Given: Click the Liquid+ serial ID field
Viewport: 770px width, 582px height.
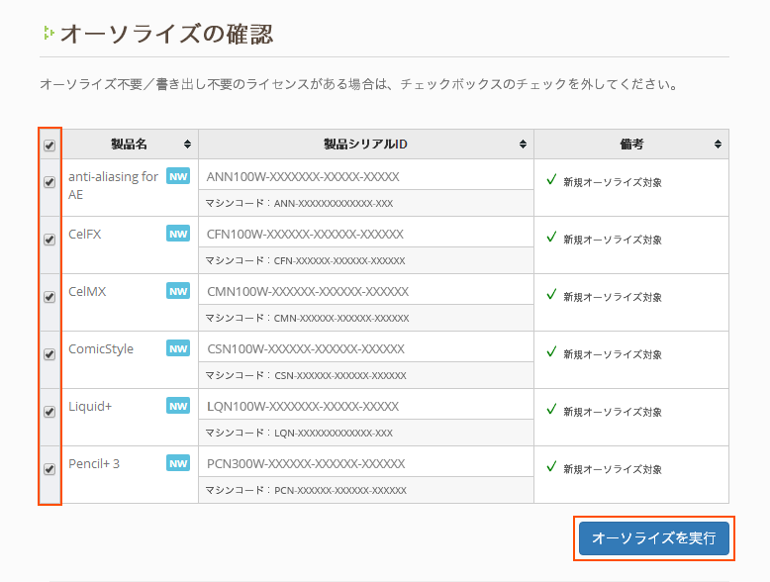Looking at the screenshot, I should 366,406.
